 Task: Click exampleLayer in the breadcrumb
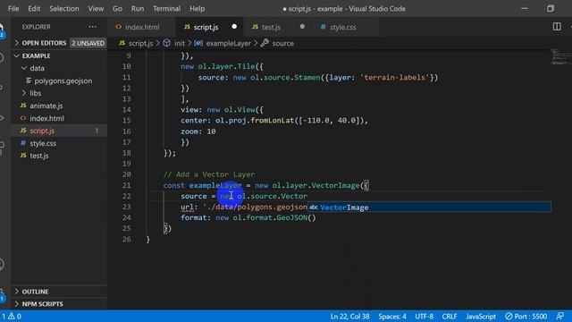(229, 43)
